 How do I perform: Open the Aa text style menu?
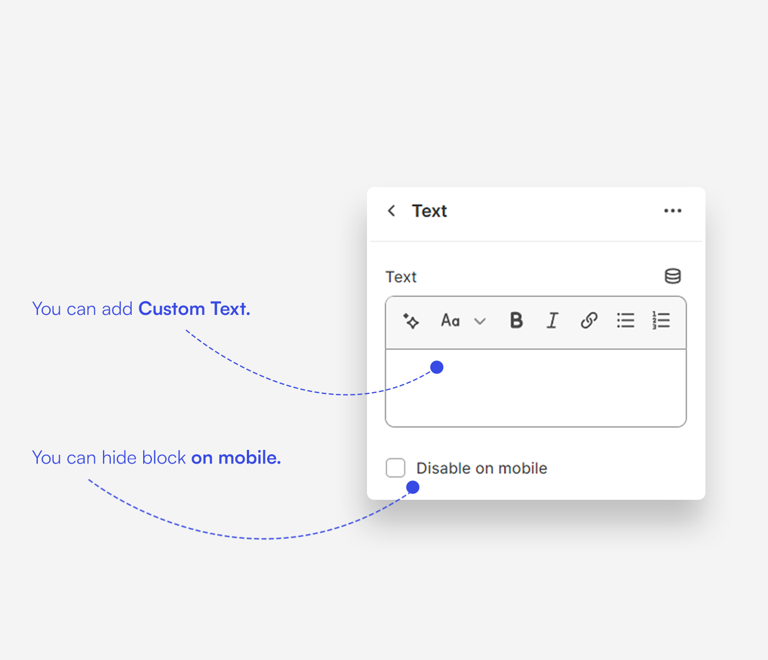(450, 320)
